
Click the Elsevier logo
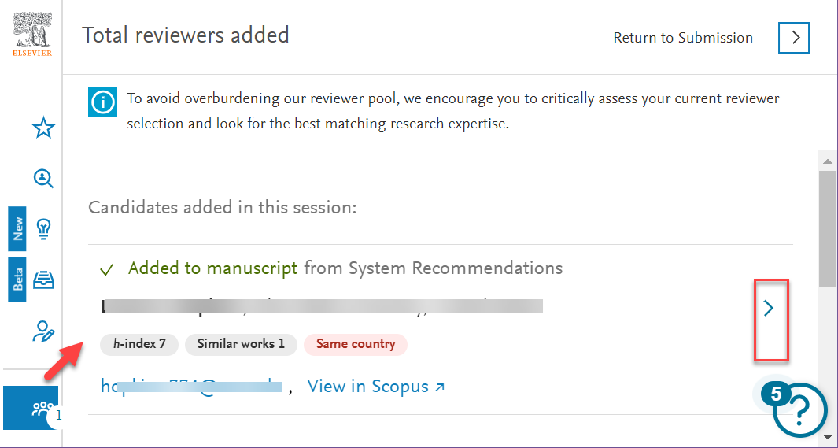32,34
